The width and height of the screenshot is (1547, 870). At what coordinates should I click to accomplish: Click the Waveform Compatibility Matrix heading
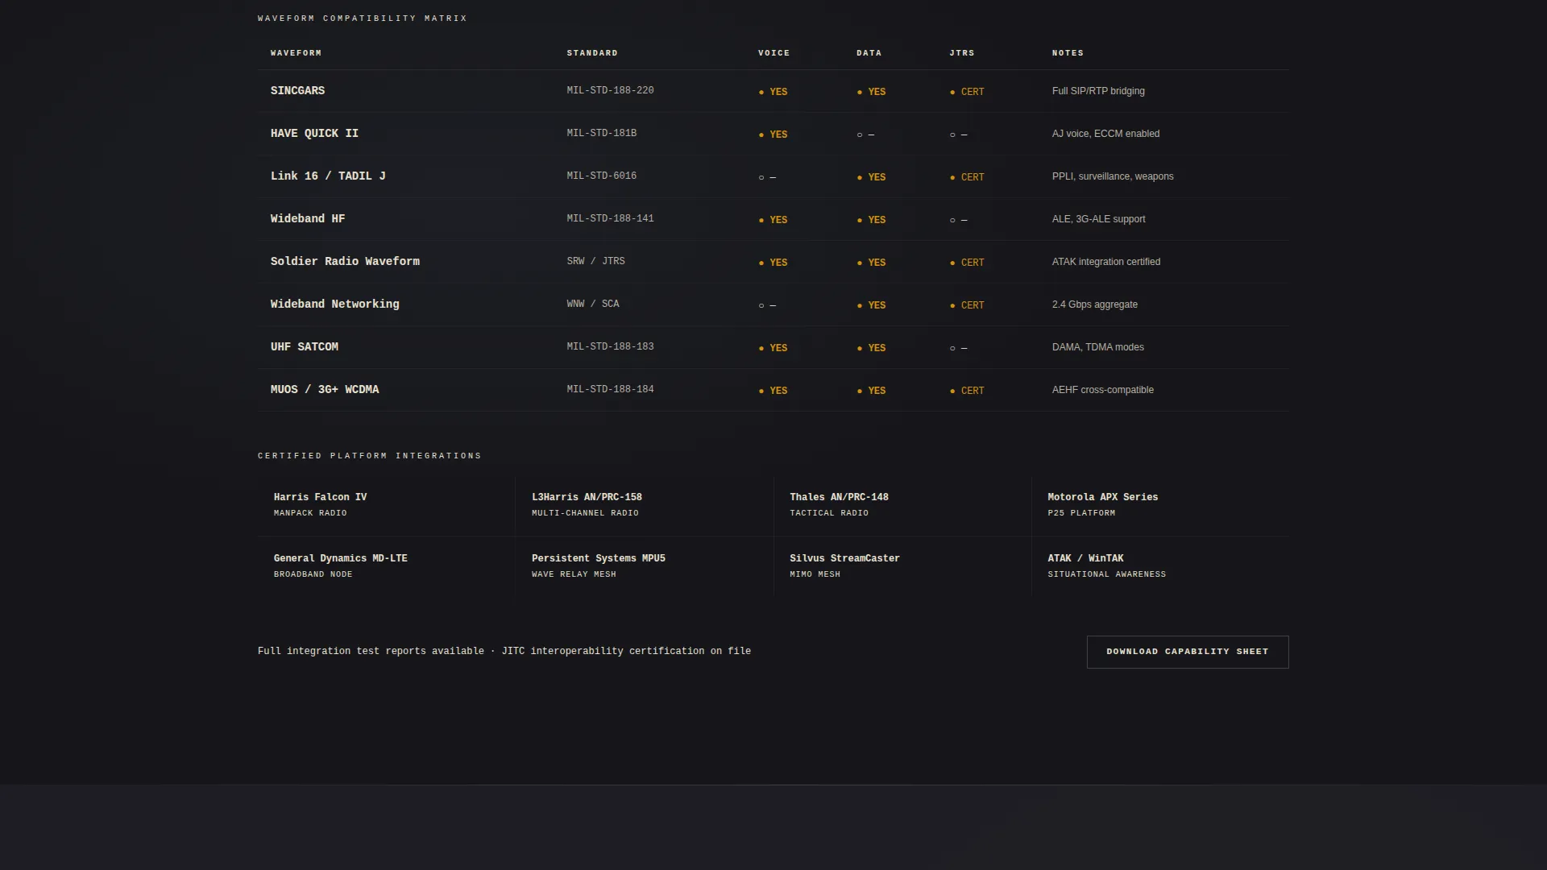(362, 19)
